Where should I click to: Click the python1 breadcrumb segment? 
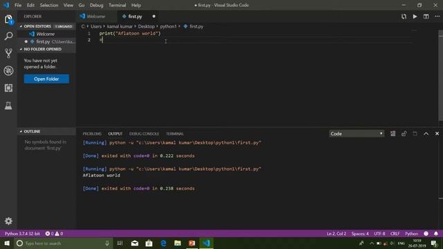(168, 26)
